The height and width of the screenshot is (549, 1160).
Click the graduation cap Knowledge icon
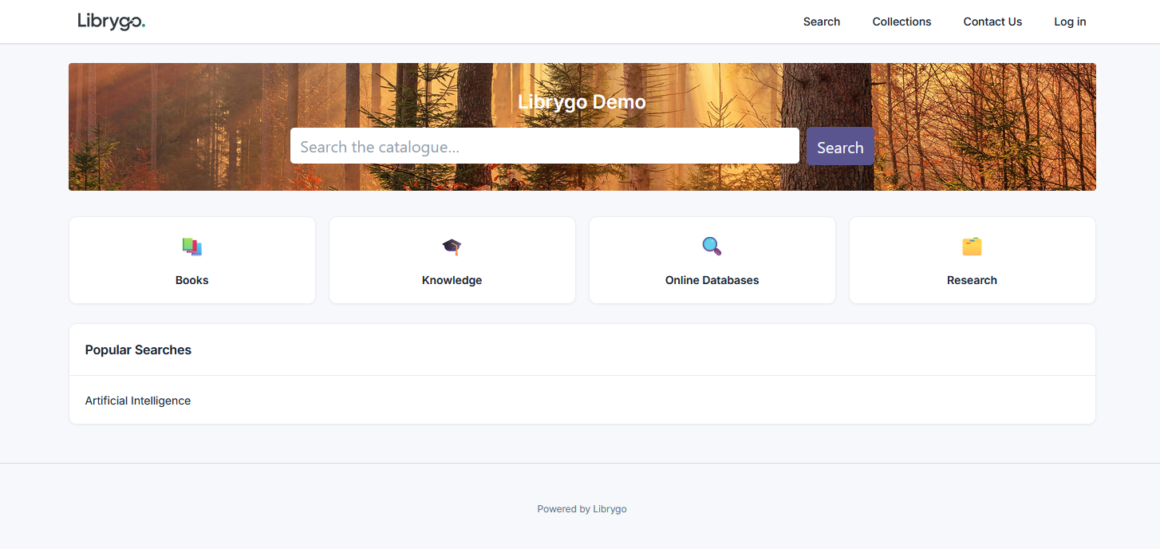click(x=452, y=247)
